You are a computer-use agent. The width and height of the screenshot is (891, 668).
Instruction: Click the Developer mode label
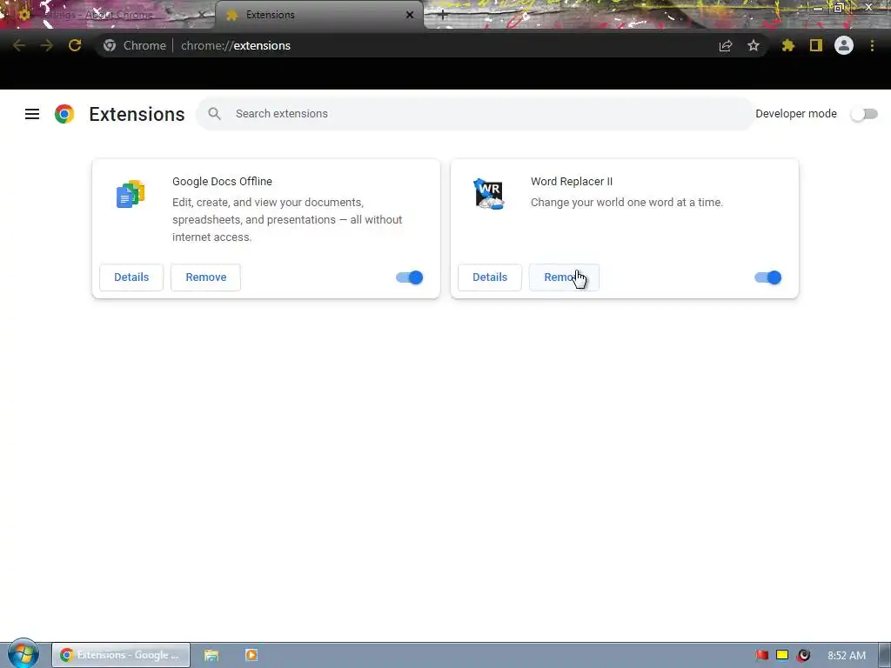tap(796, 114)
